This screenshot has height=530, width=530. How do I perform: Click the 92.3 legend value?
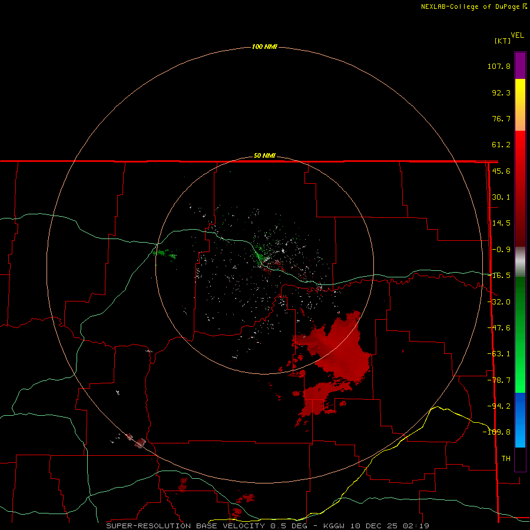point(501,92)
